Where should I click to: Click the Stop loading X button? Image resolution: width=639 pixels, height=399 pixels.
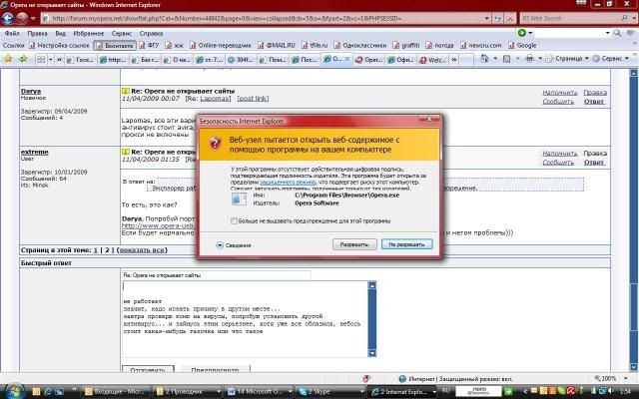click(x=510, y=19)
